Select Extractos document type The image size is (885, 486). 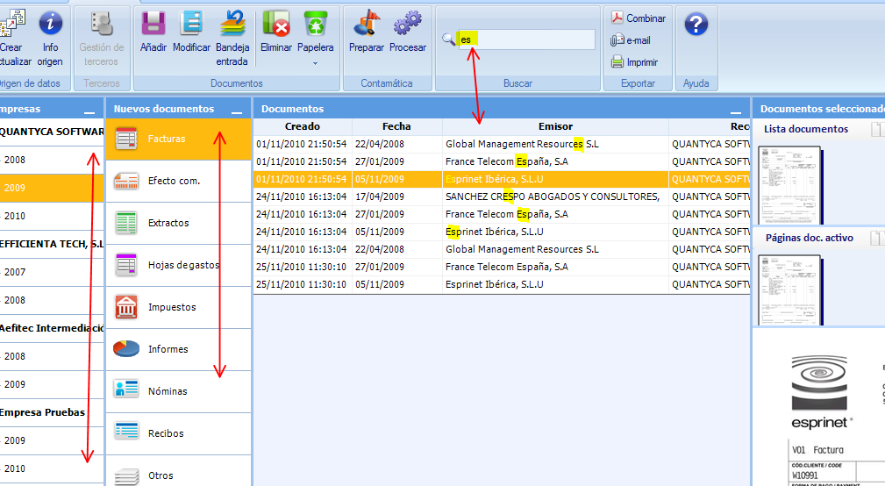coord(178,223)
